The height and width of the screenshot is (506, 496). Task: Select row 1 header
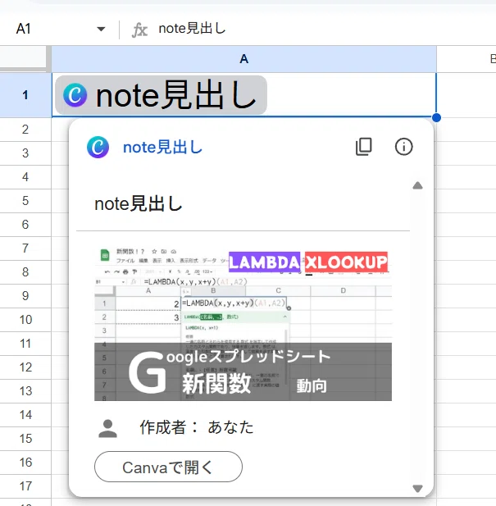[x=25, y=95]
